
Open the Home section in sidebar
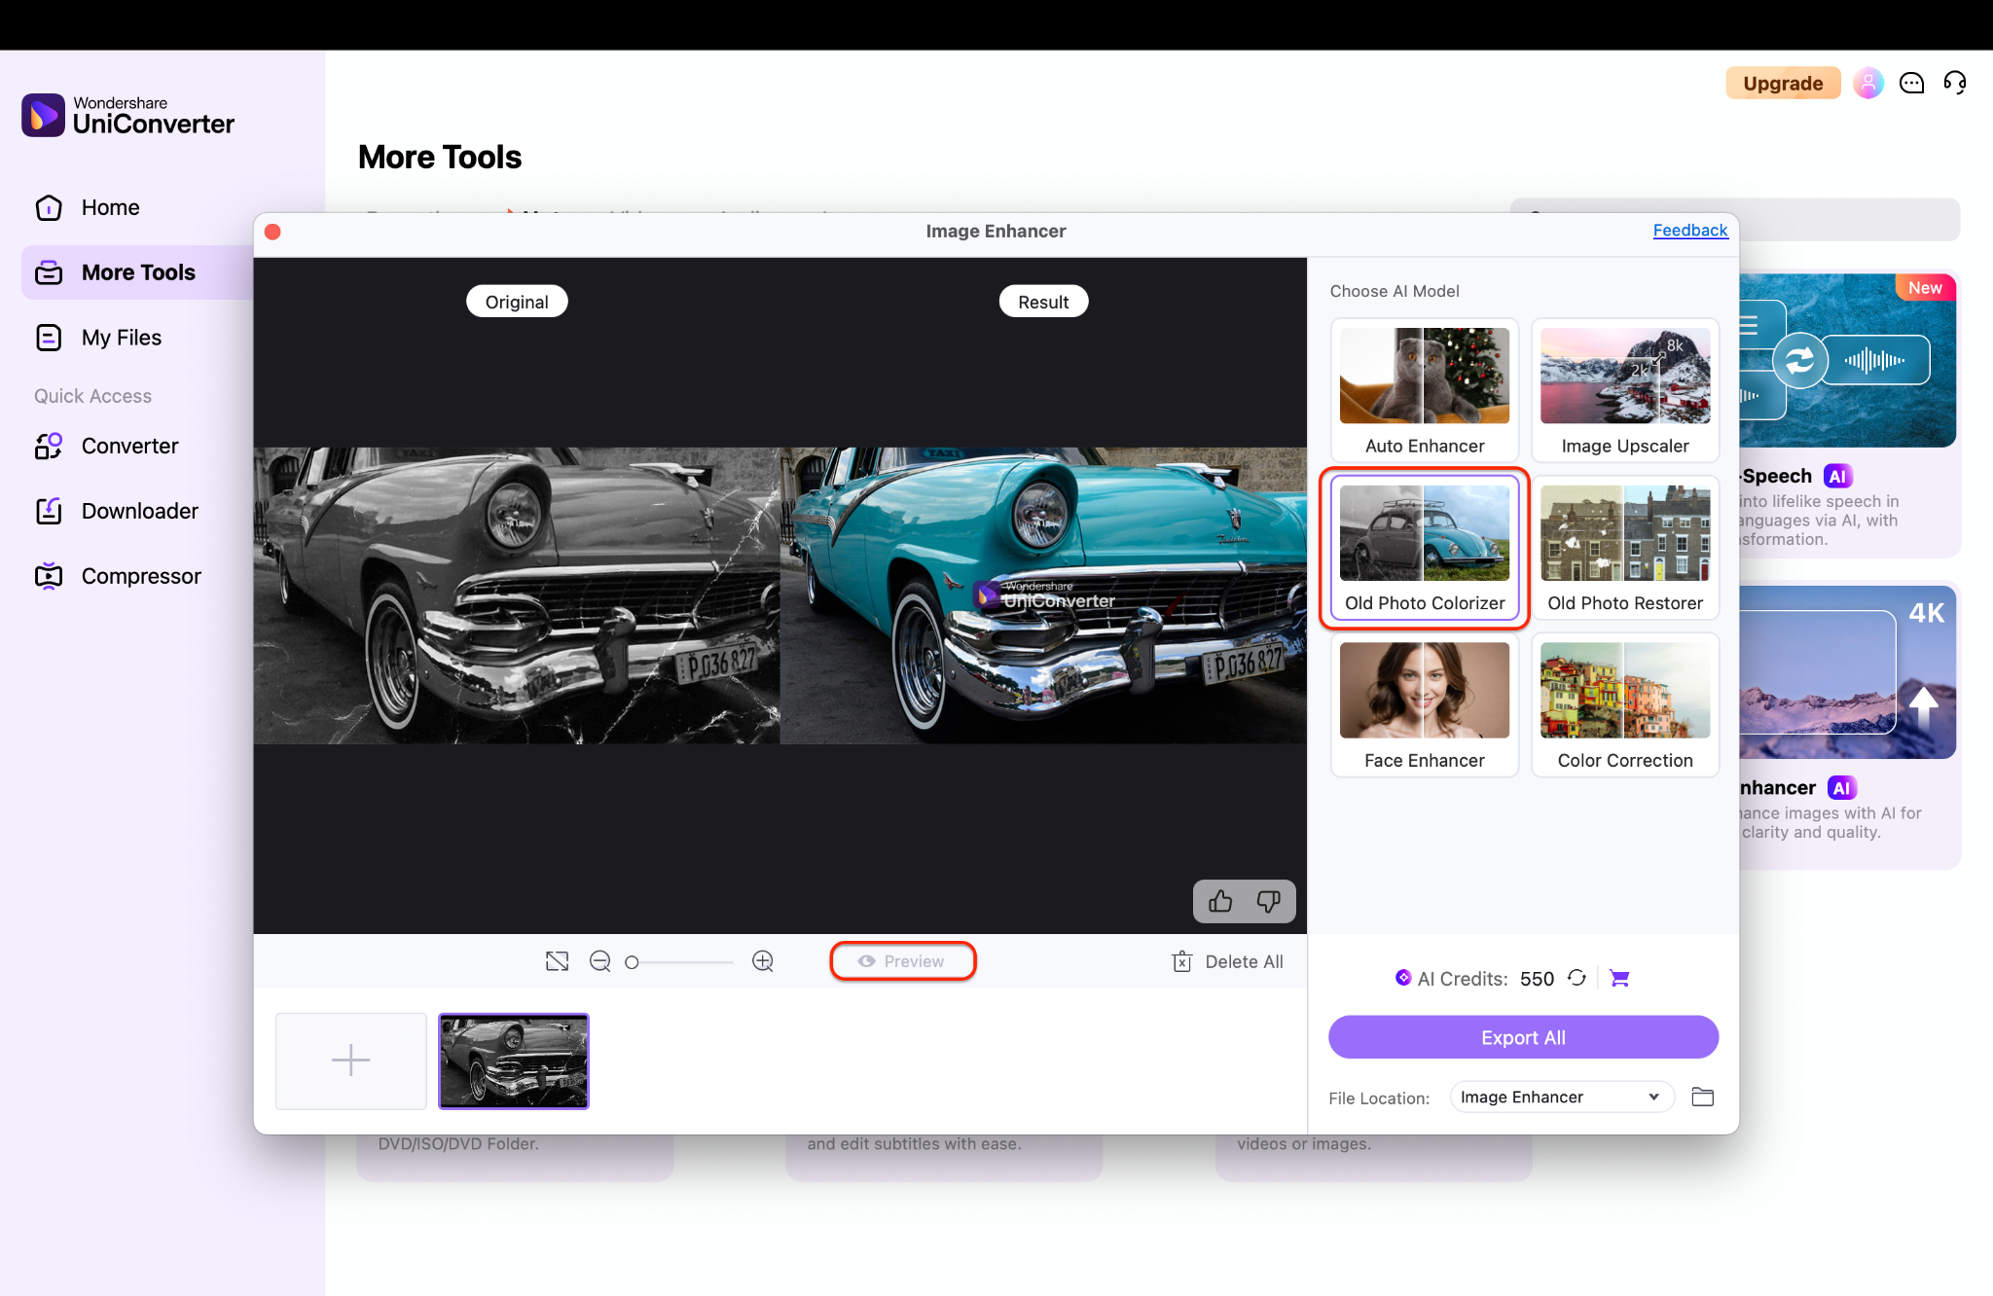pos(88,207)
